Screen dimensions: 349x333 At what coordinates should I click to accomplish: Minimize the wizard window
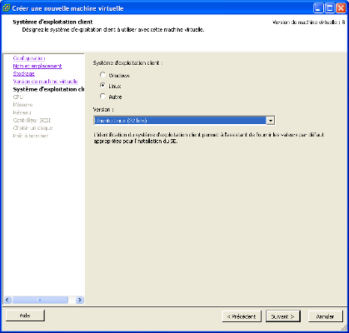[x=319, y=8]
